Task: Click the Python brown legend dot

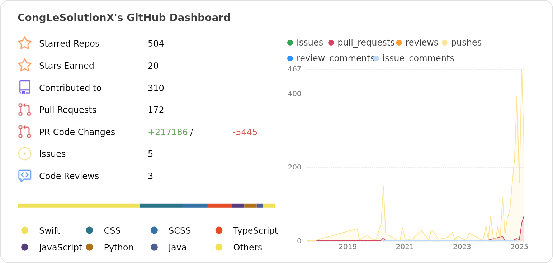Action: (x=90, y=247)
